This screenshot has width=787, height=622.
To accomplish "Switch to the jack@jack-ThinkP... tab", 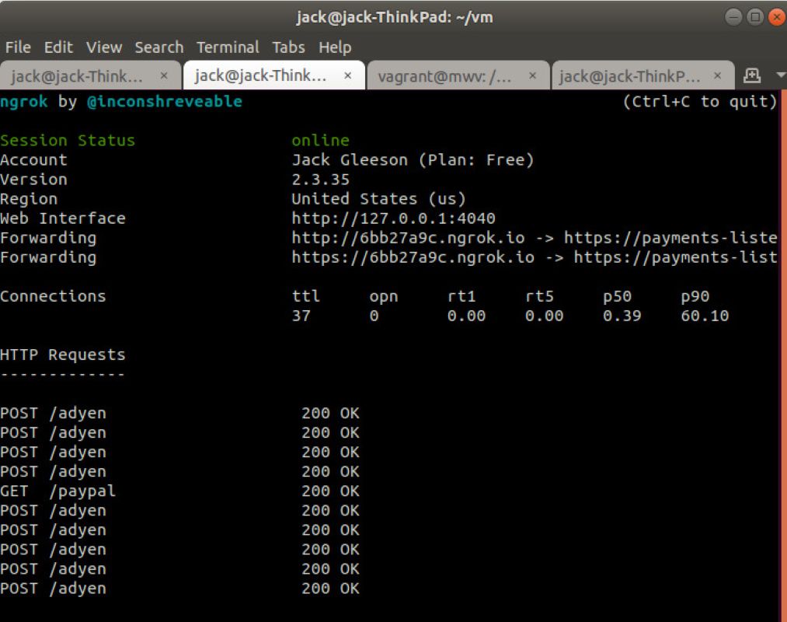I will (x=629, y=76).
